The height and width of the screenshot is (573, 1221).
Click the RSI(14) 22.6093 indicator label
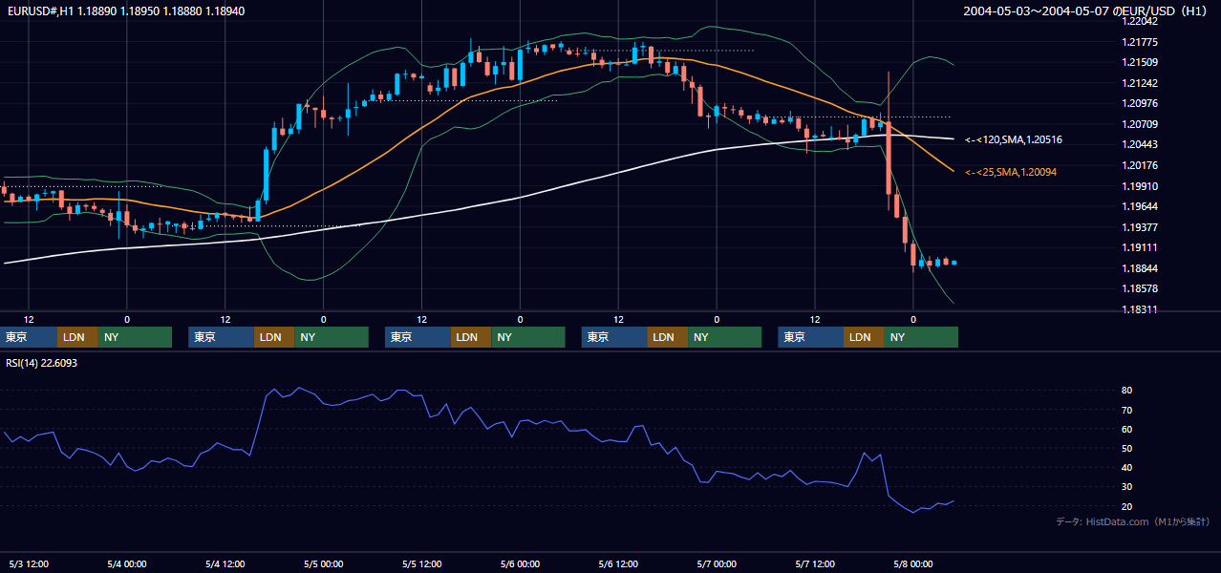(41, 363)
